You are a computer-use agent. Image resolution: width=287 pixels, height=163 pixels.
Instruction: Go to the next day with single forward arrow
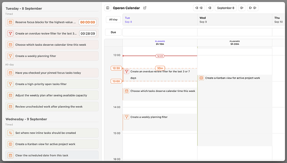(x=242, y=8)
